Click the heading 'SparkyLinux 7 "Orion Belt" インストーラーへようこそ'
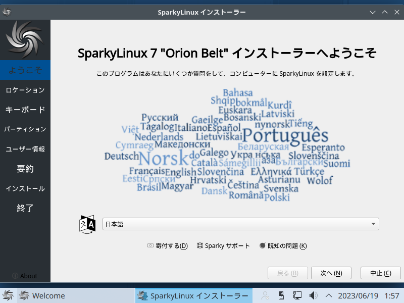The width and height of the screenshot is (404, 303). (x=227, y=53)
